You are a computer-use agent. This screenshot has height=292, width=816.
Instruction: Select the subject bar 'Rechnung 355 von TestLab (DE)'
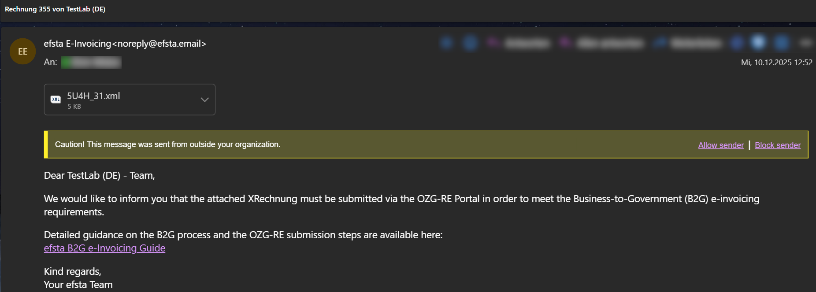[55, 9]
